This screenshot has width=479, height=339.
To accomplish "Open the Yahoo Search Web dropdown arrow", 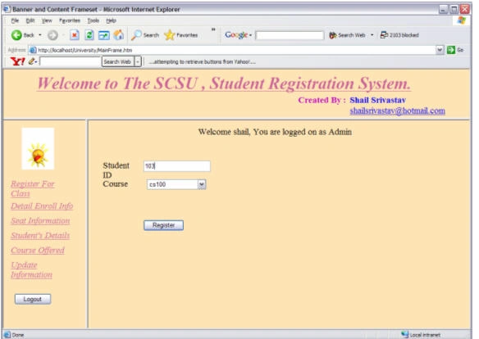I will pos(138,62).
